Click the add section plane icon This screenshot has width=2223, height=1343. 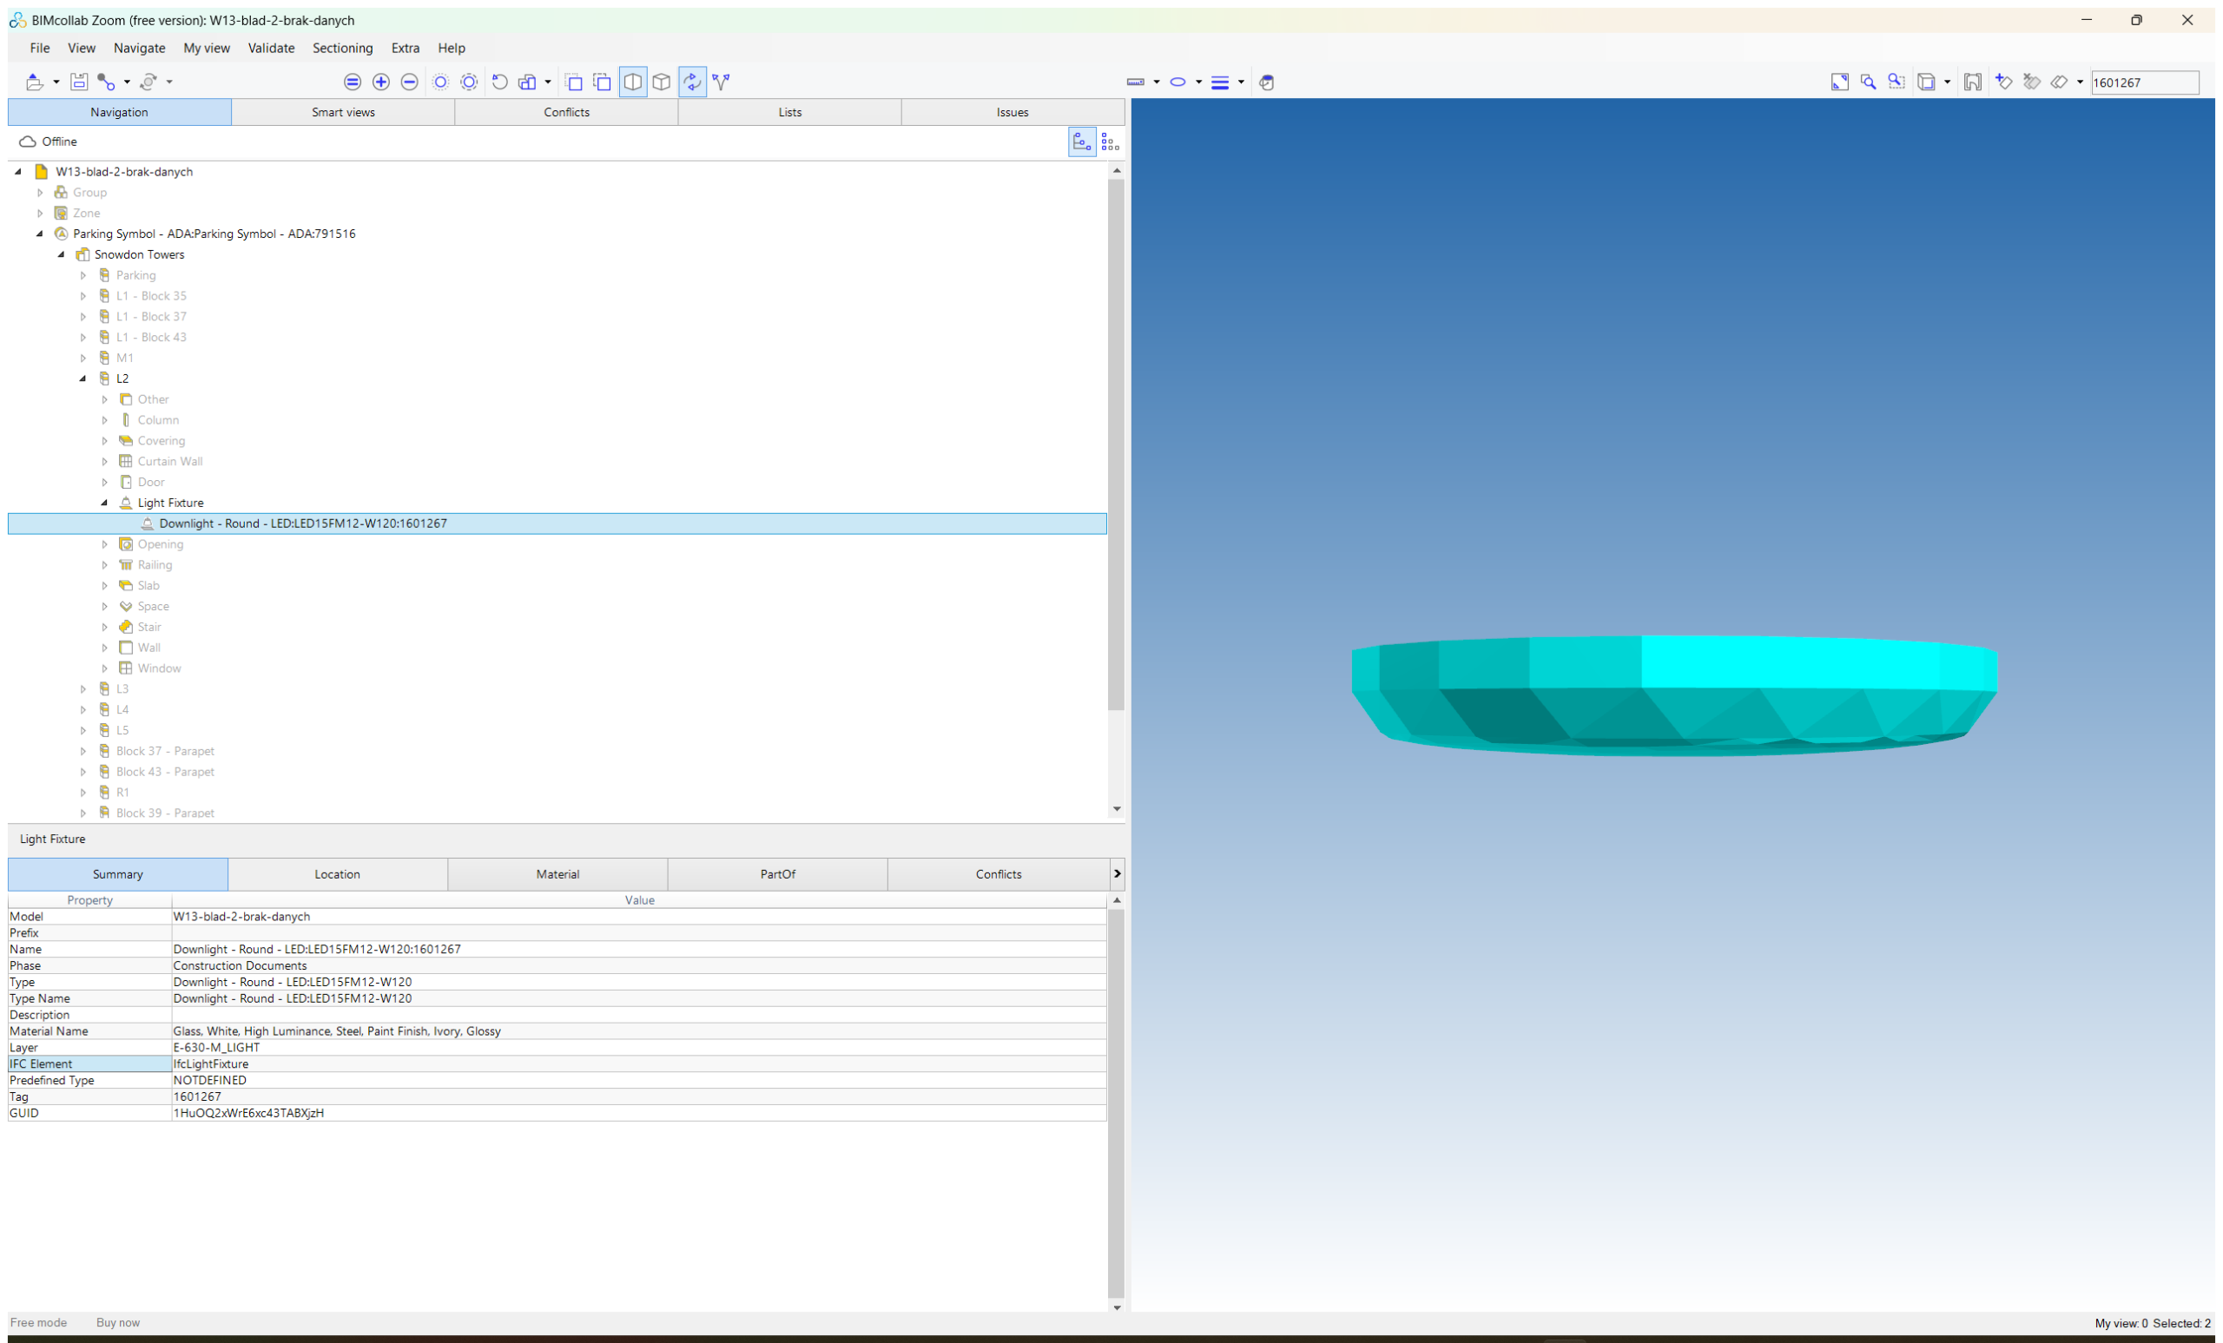pyautogui.click(x=2002, y=82)
